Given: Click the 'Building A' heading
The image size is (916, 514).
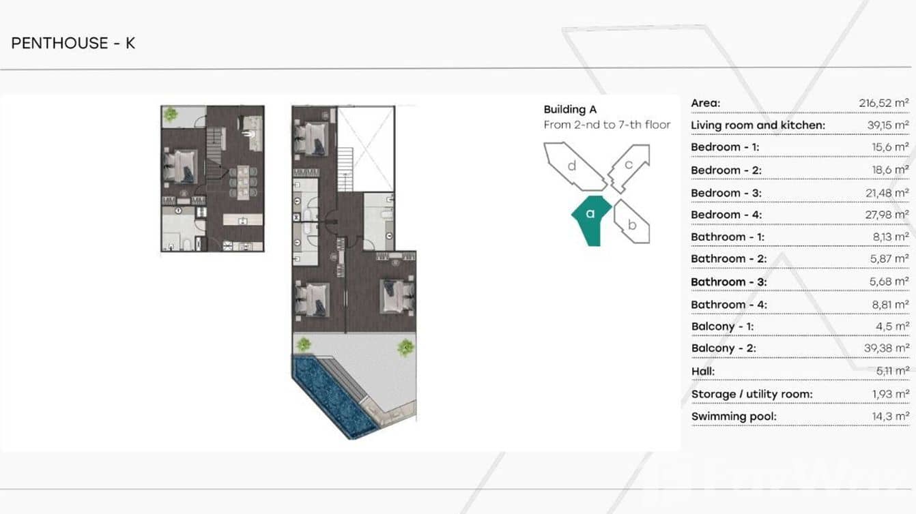Looking at the screenshot, I should (x=570, y=109).
